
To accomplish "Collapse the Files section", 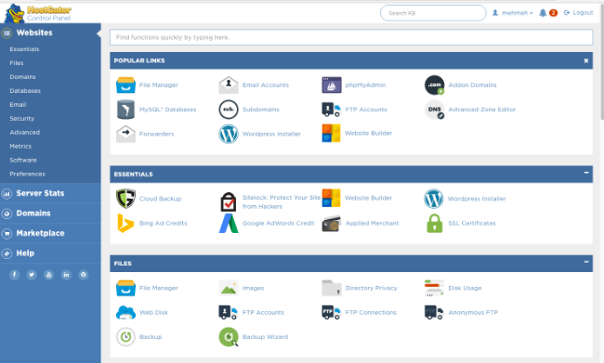I will click(x=586, y=262).
